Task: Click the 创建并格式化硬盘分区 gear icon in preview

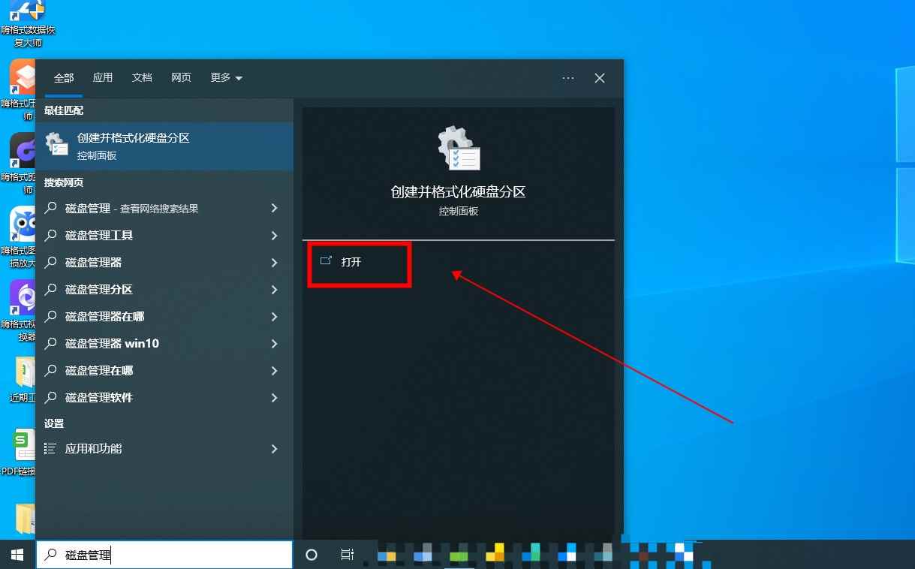Action: [458, 147]
